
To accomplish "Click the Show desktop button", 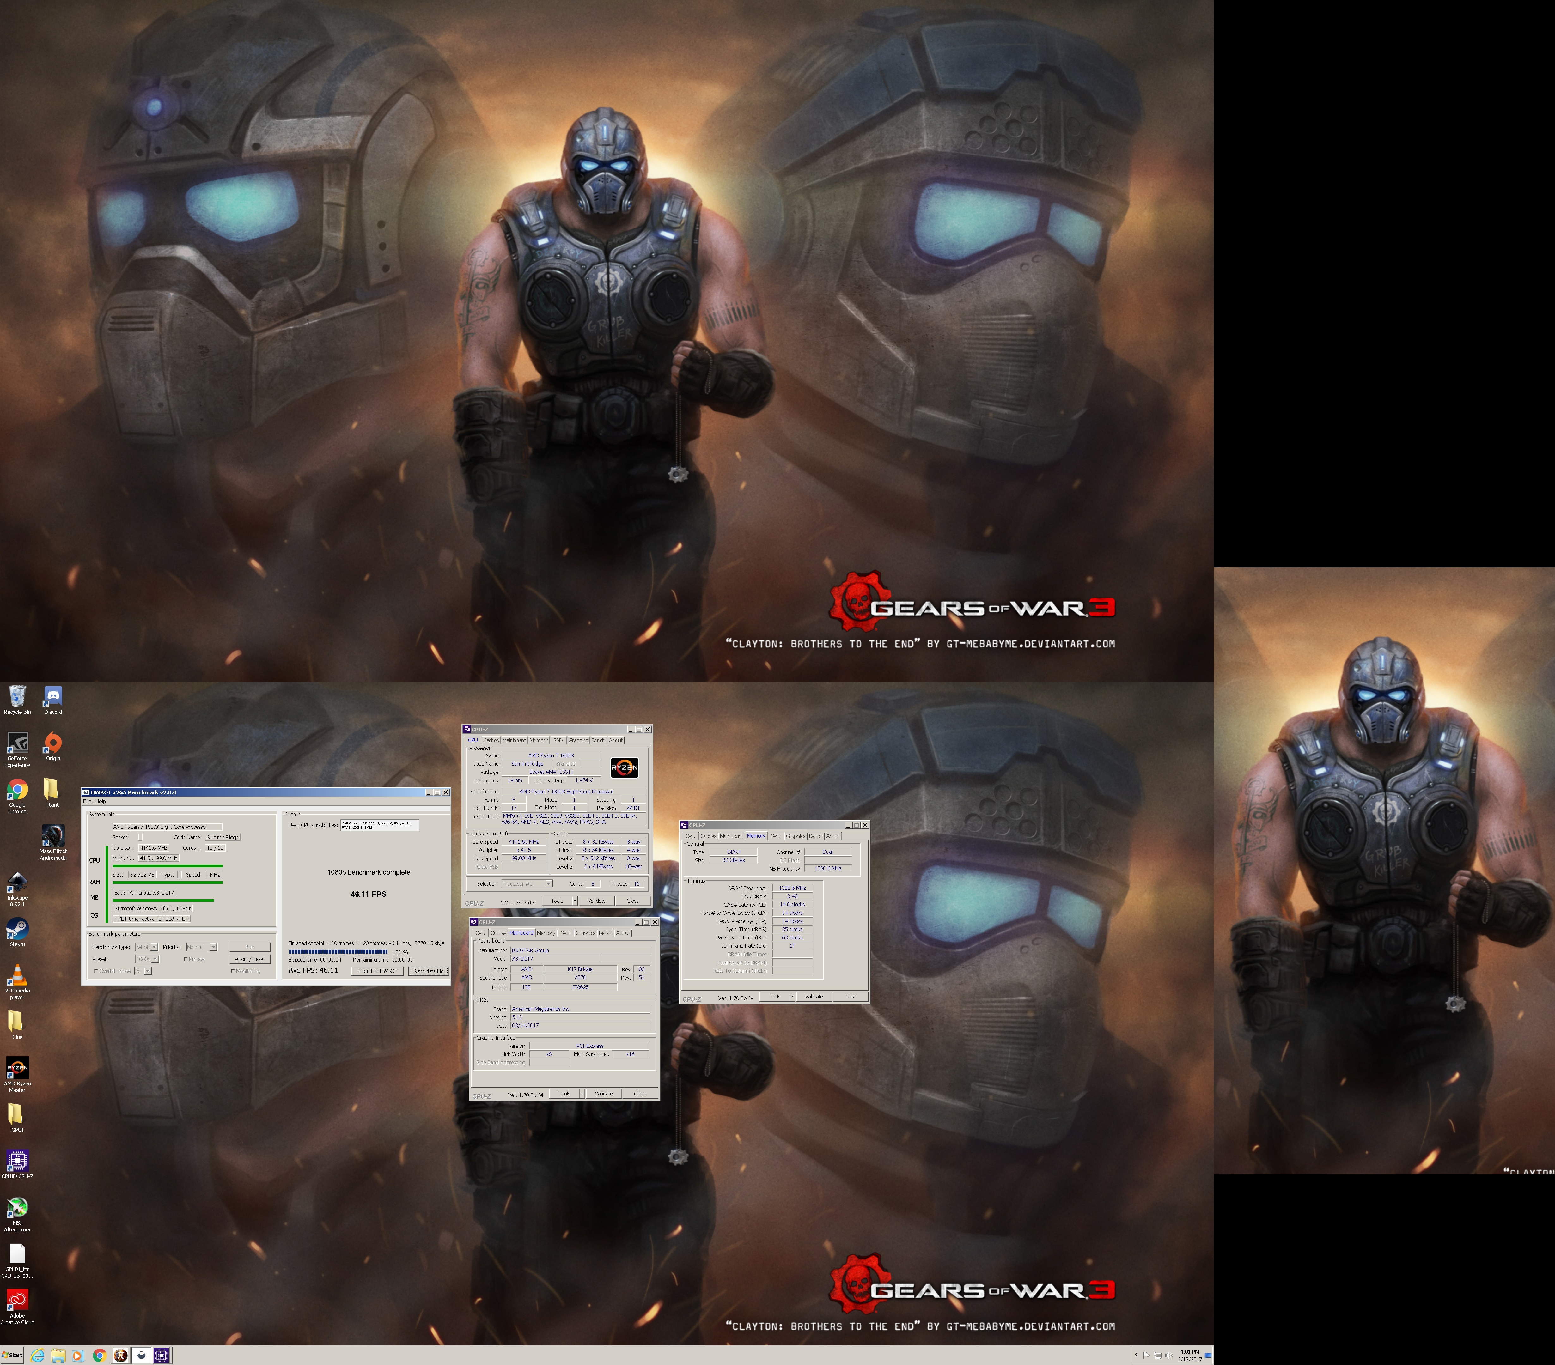I will pyautogui.click(x=1208, y=1355).
